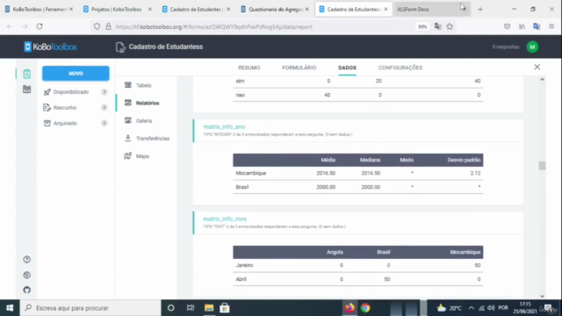The width and height of the screenshot is (562, 316).
Task: Open a new browser tab
Action: [480, 10]
